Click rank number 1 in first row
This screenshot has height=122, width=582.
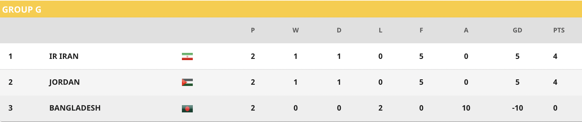click(x=11, y=56)
